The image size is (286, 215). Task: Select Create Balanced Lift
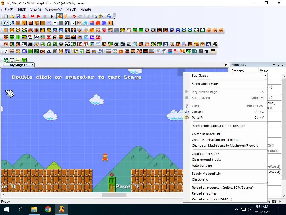click(225, 134)
